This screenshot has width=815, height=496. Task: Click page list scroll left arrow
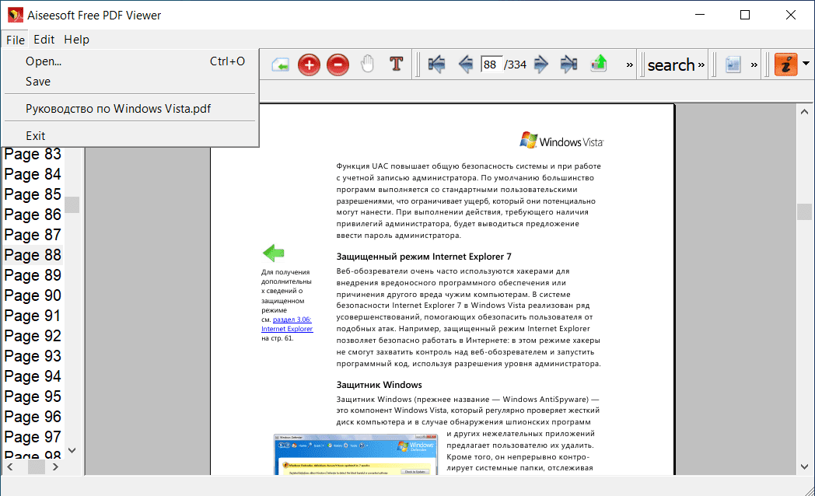pyautogui.click(x=10, y=467)
